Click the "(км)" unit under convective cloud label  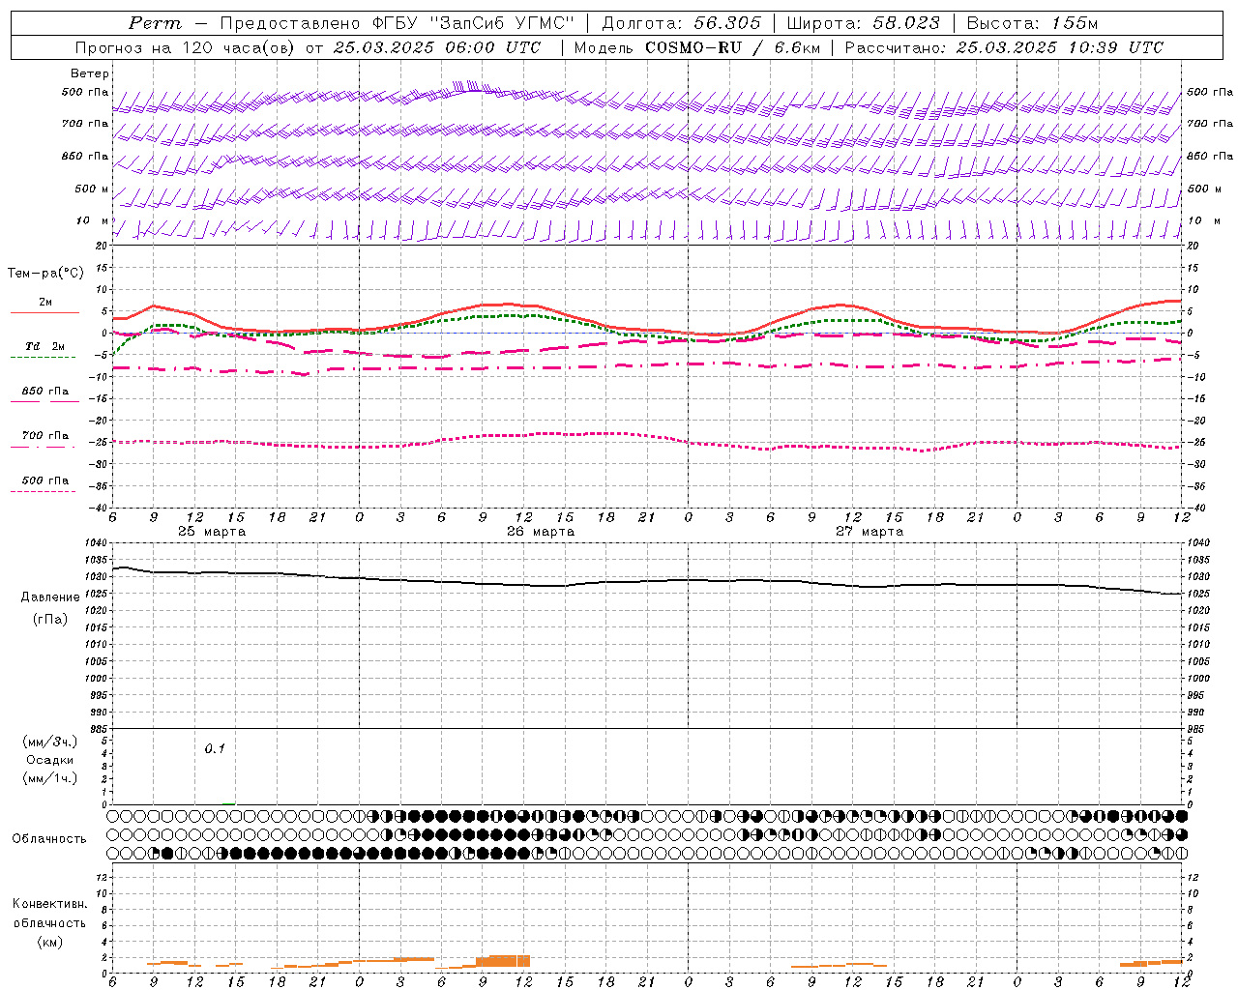[x=49, y=941]
